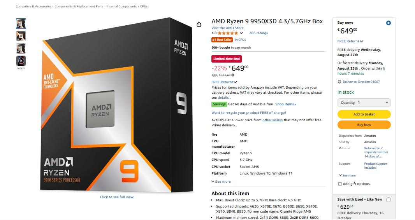Image resolution: width=415 pixels, height=220 pixels.
Task: Click the main product image for full view
Action: (116, 105)
